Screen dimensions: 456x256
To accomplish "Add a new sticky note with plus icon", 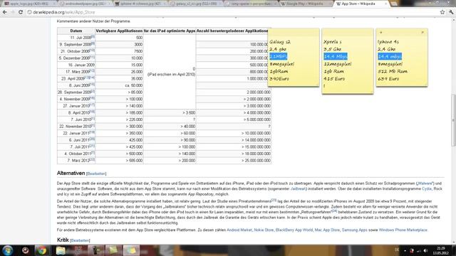I will [381, 32].
